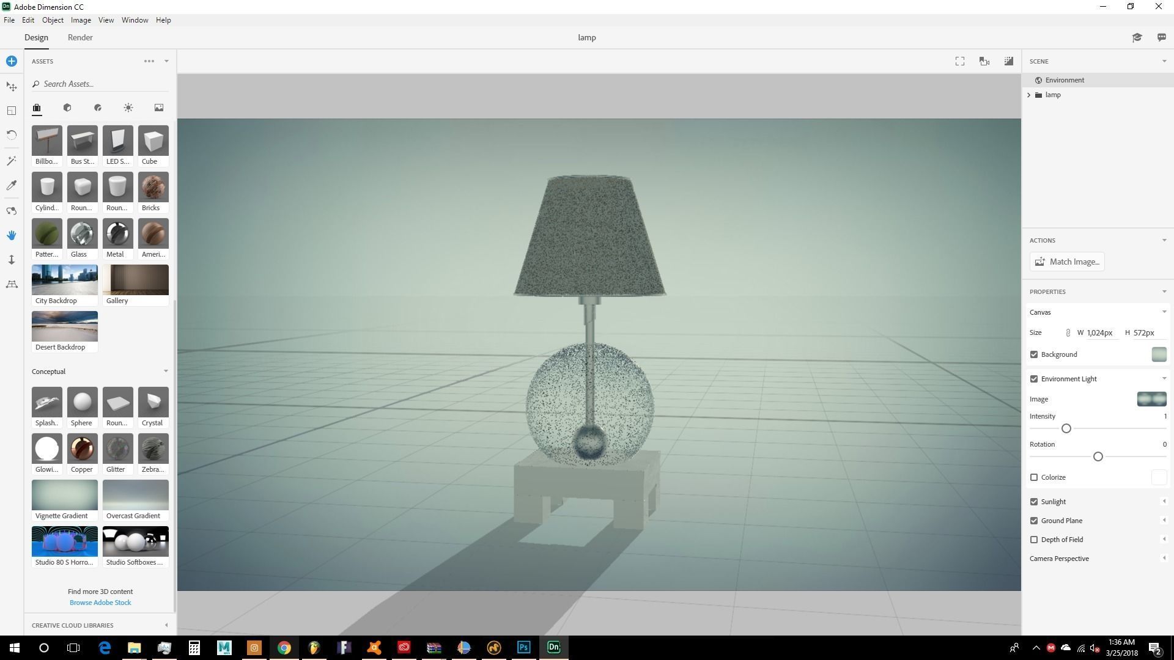
Task: Select the Orbit camera tool
Action: [12, 211]
